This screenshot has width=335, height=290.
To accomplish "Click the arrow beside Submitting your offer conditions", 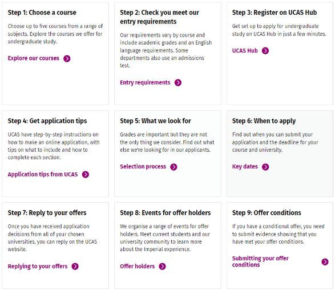I will 325,262.
